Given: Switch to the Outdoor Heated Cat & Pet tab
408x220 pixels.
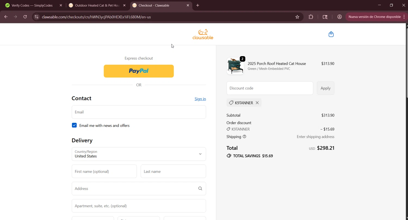Looking at the screenshot, I should tap(97, 5).
